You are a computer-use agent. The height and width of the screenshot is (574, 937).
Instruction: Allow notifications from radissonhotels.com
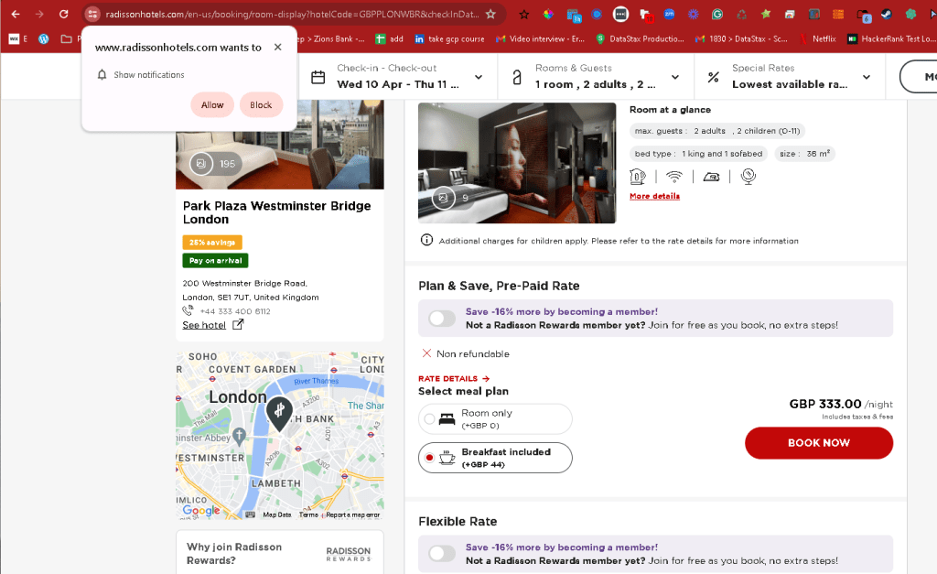pos(212,104)
